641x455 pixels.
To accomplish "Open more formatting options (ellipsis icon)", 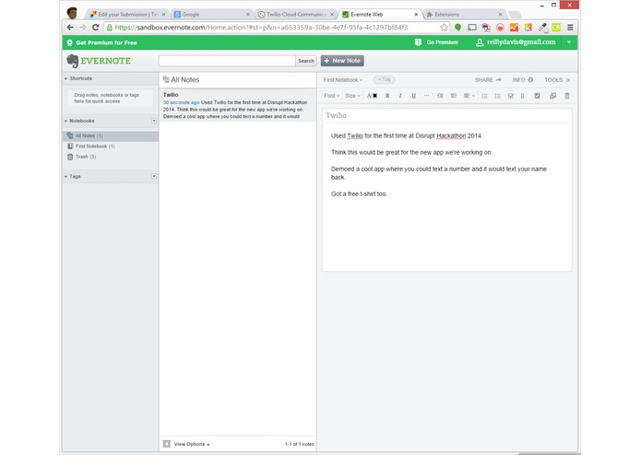I will pos(427,96).
